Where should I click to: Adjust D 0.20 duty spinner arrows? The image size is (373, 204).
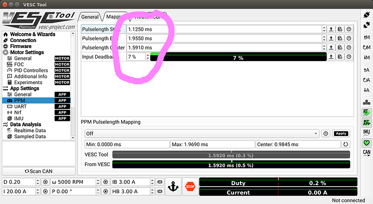pos(38,182)
